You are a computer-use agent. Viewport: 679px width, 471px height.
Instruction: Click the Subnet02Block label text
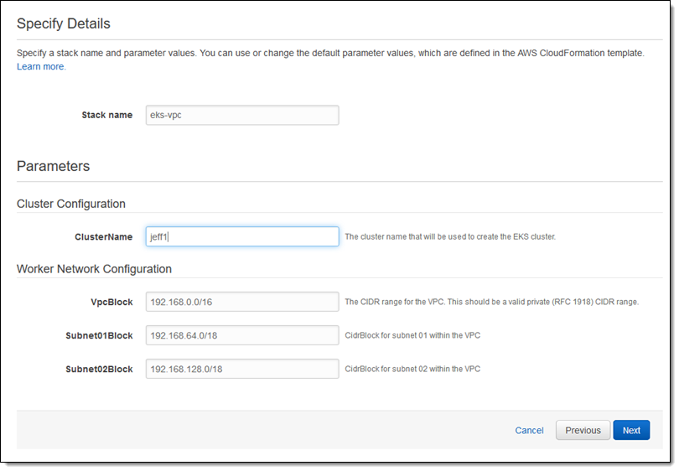point(99,369)
